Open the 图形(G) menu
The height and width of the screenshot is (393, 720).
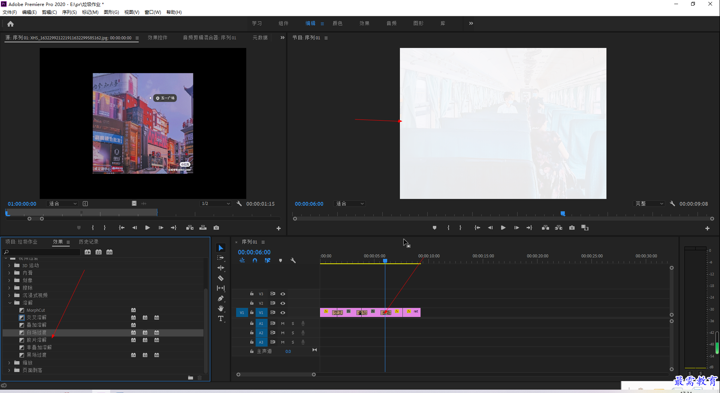point(111,12)
